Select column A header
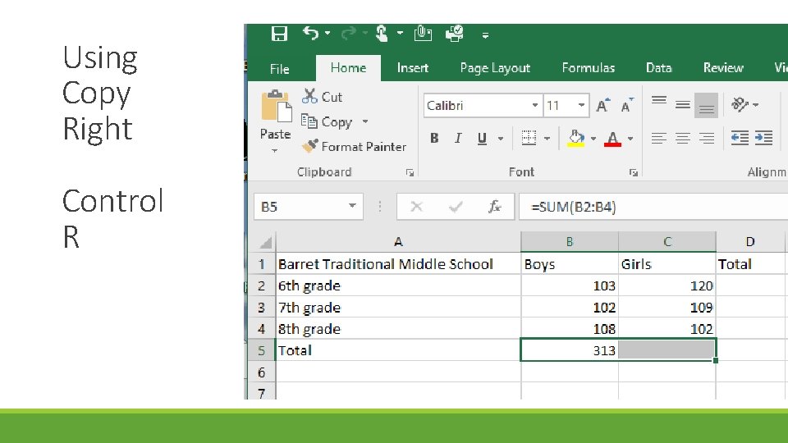 [x=398, y=242]
